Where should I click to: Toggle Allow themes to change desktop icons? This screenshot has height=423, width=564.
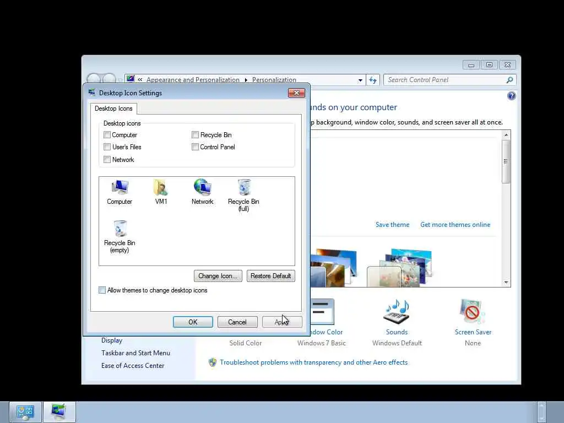click(x=102, y=290)
